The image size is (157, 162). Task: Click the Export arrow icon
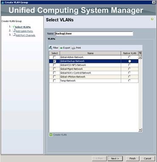coord(61,48)
